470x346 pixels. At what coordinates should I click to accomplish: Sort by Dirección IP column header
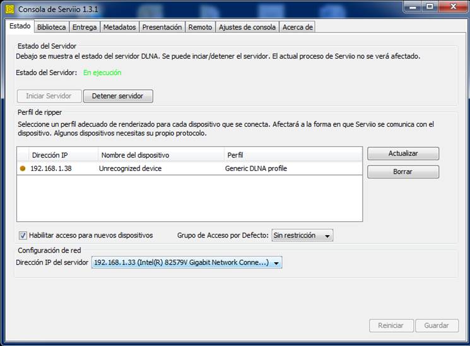point(63,154)
